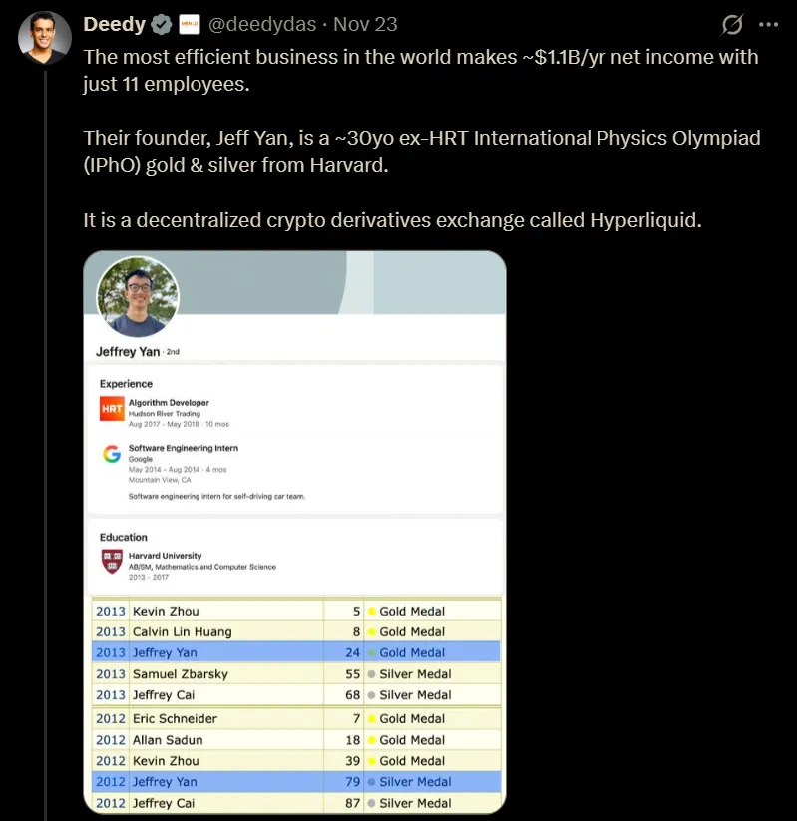Click the blue verified checkmark badge
This screenshot has height=821, width=797.
[x=160, y=24]
